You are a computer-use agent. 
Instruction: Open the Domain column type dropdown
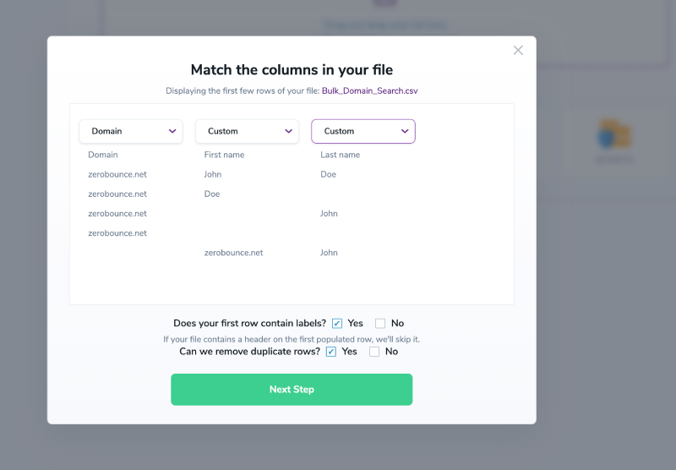131,131
